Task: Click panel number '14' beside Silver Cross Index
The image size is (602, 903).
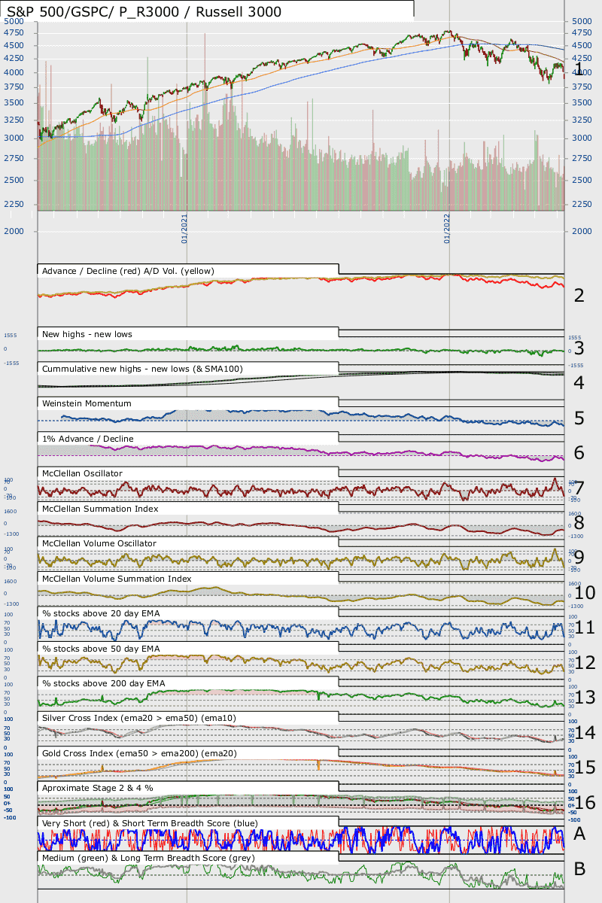Action: pyautogui.click(x=585, y=733)
